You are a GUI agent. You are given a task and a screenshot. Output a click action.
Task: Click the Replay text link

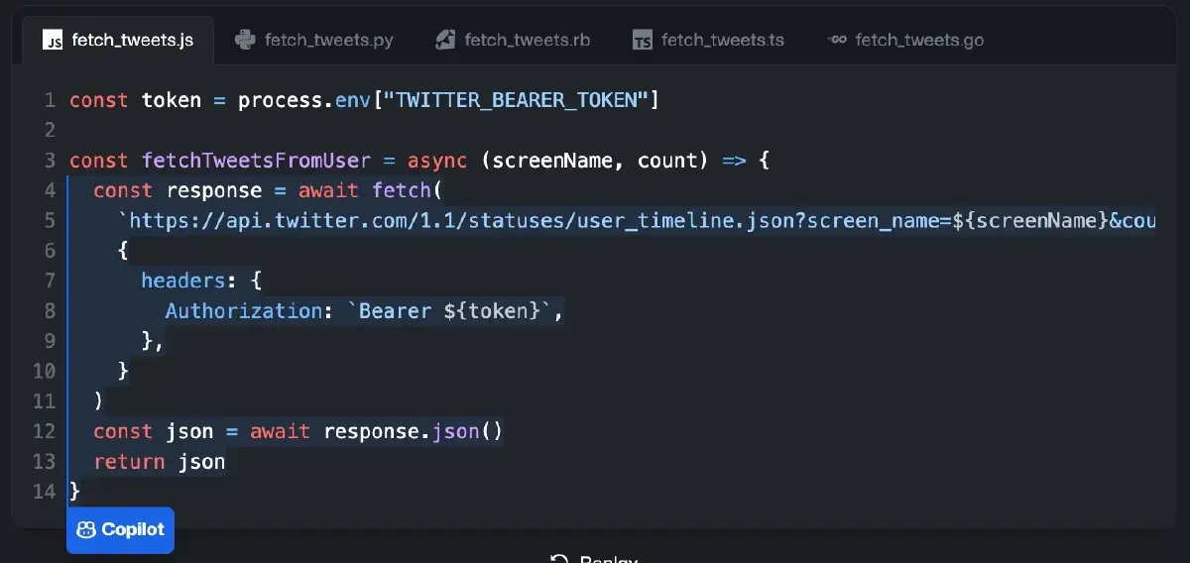click(x=607, y=560)
